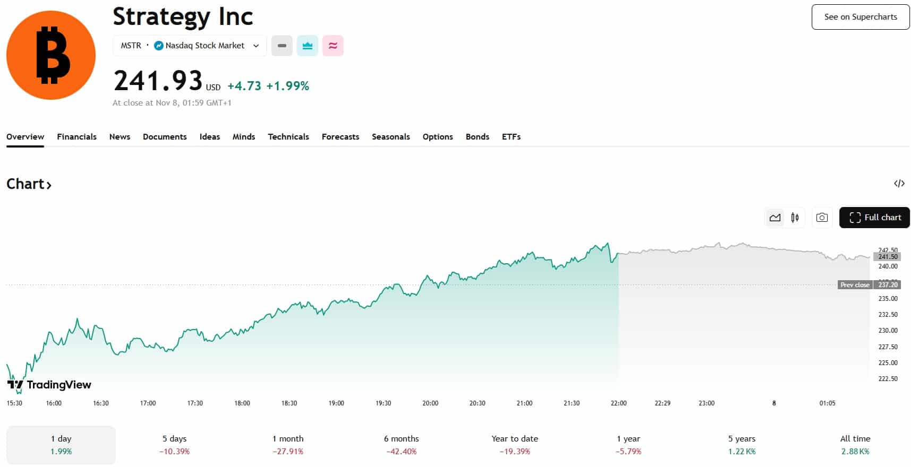Click the blue crown badge icon
The width and height of the screenshot is (911, 467).
[x=308, y=46]
